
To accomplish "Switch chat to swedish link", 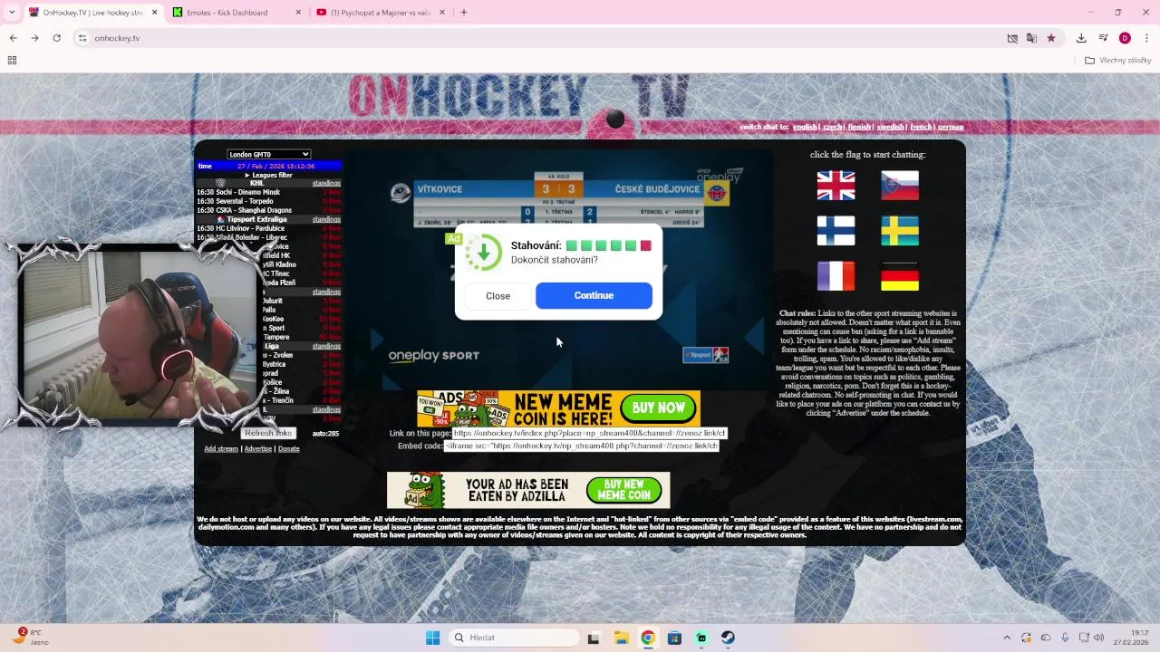I will coord(891,127).
